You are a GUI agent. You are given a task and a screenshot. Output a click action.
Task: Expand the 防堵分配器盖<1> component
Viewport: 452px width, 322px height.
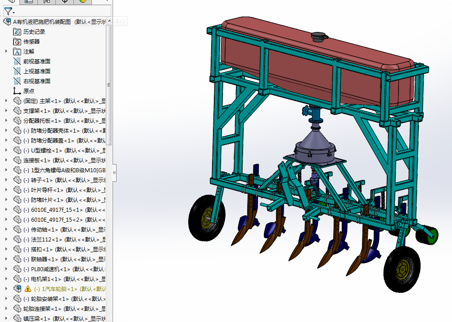(x=6, y=140)
